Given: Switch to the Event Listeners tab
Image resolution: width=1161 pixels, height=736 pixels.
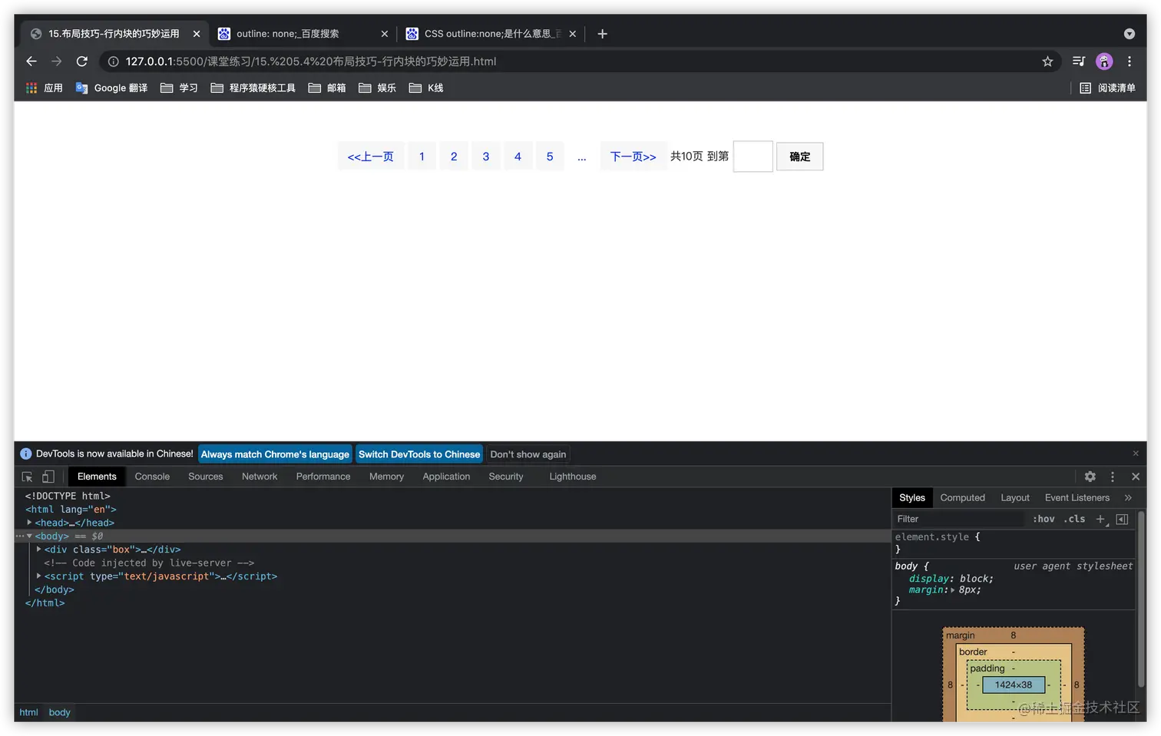Looking at the screenshot, I should pyautogui.click(x=1077, y=498).
